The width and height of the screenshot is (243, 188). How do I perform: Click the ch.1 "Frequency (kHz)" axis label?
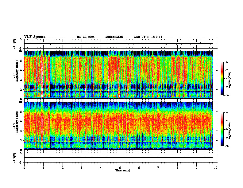pos(17,71)
